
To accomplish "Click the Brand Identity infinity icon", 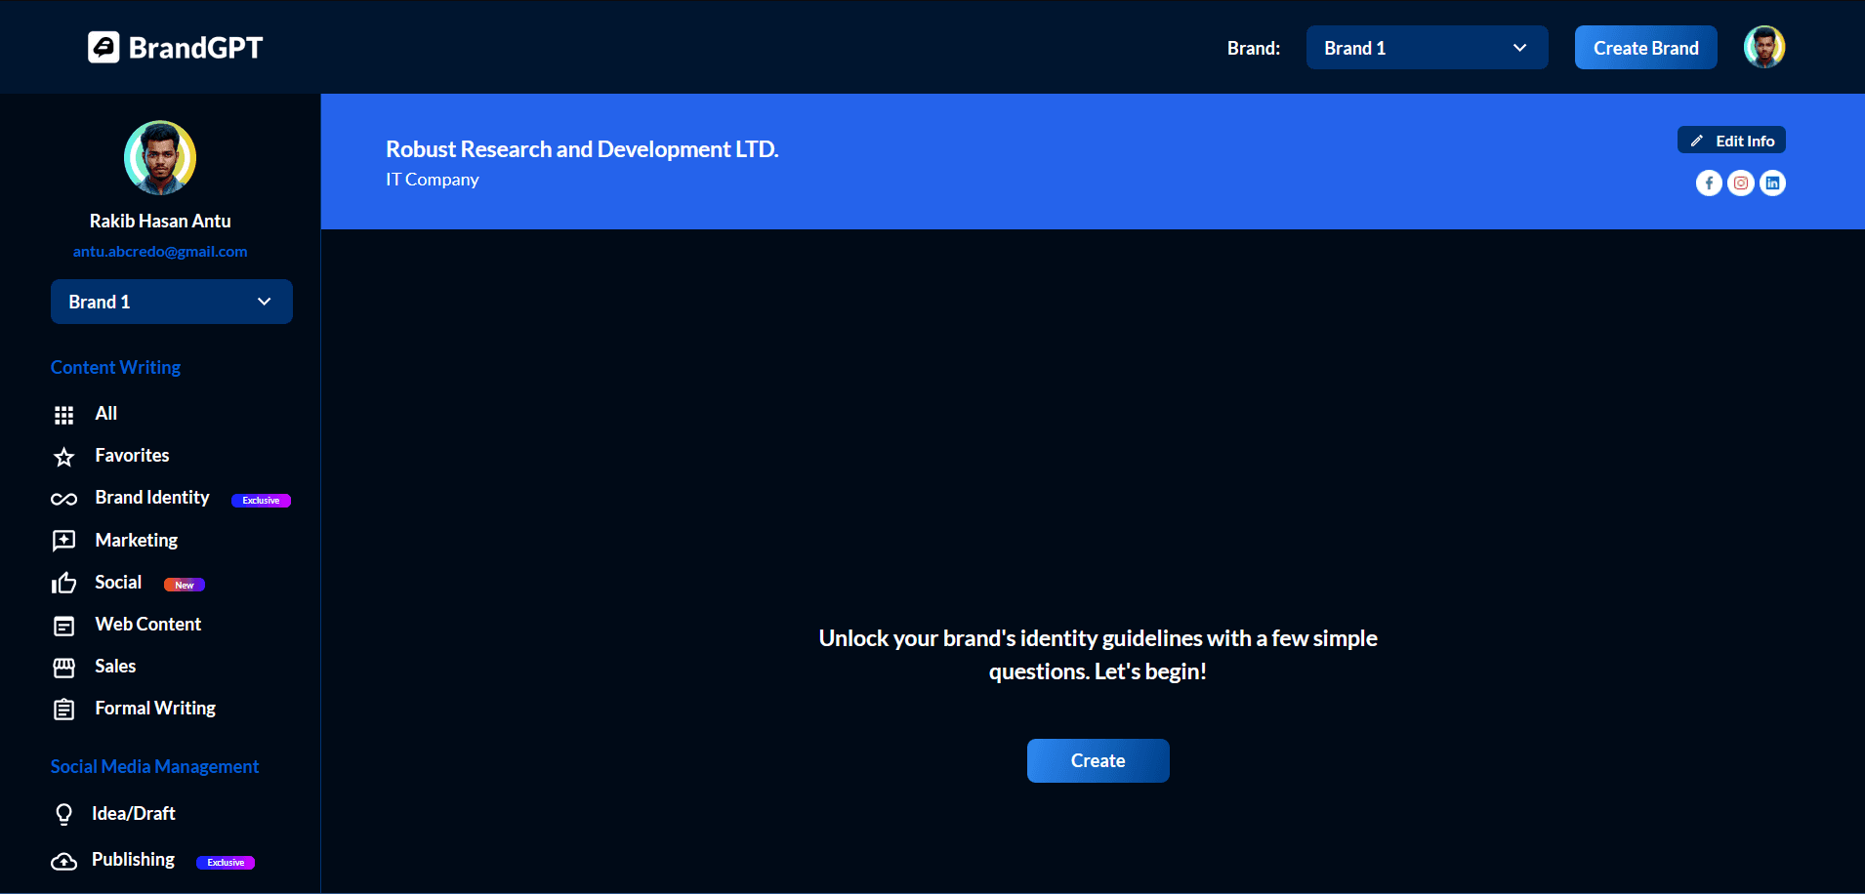I will tap(64, 499).
